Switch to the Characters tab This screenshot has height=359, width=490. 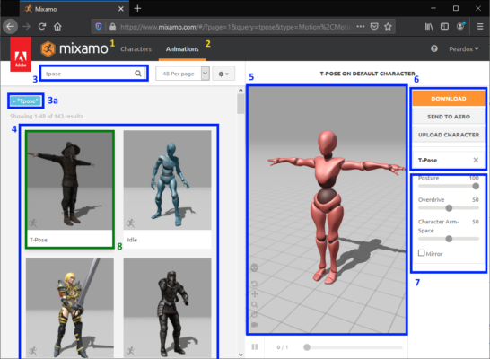(136, 49)
